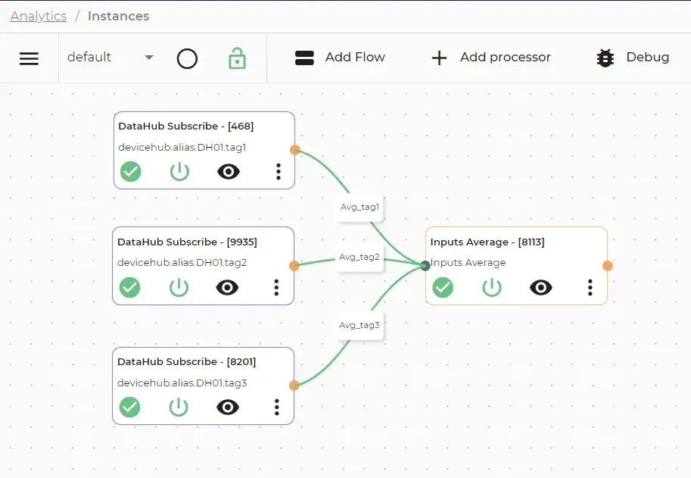The width and height of the screenshot is (691, 478).
Task: Toggle power on Inputs Average [8113]
Action: click(x=492, y=288)
